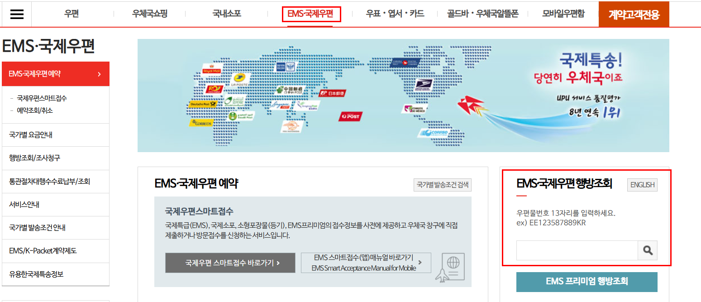
Task: Click the example number EE123587889KR
Action: 558,222
